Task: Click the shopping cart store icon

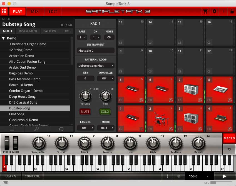Action: pos(205,11)
